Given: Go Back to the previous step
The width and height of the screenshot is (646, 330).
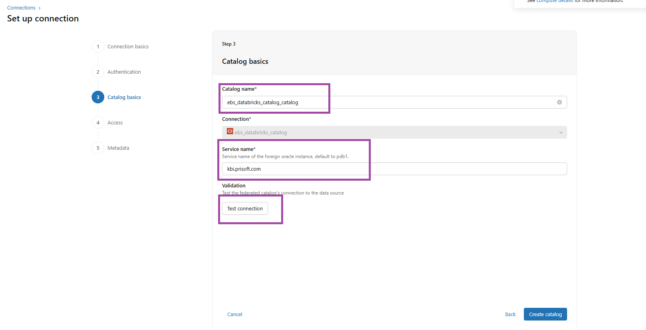Looking at the screenshot, I should click(510, 315).
